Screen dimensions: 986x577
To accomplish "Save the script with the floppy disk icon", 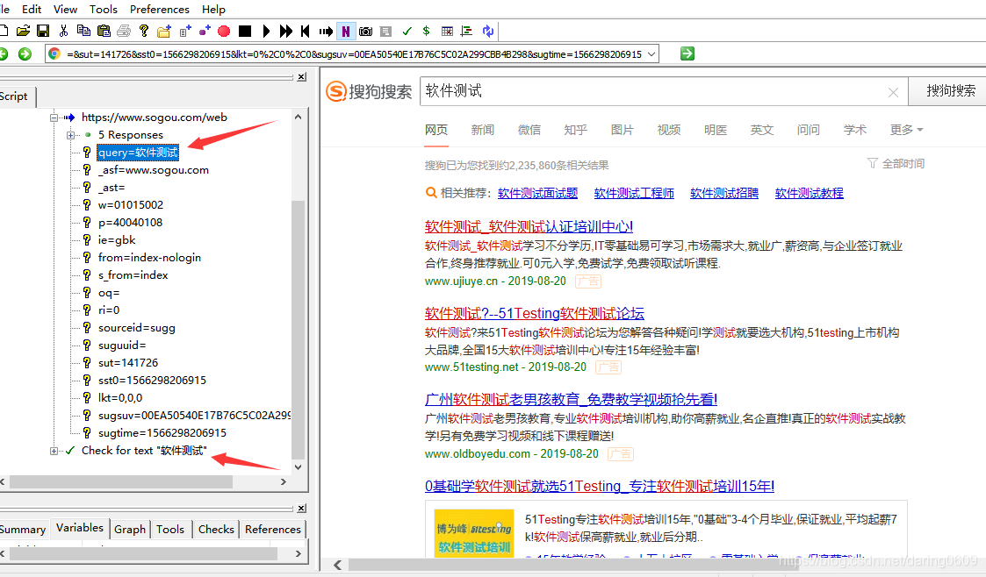I will click(x=43, y=31).
